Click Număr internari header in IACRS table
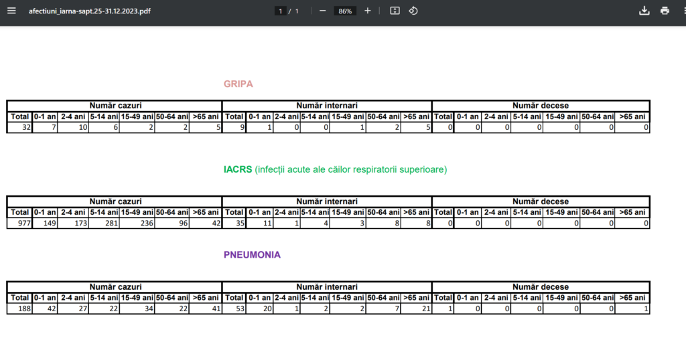This screenshot has height=340, width=686. pyautogui.click(x=327, y=201)
